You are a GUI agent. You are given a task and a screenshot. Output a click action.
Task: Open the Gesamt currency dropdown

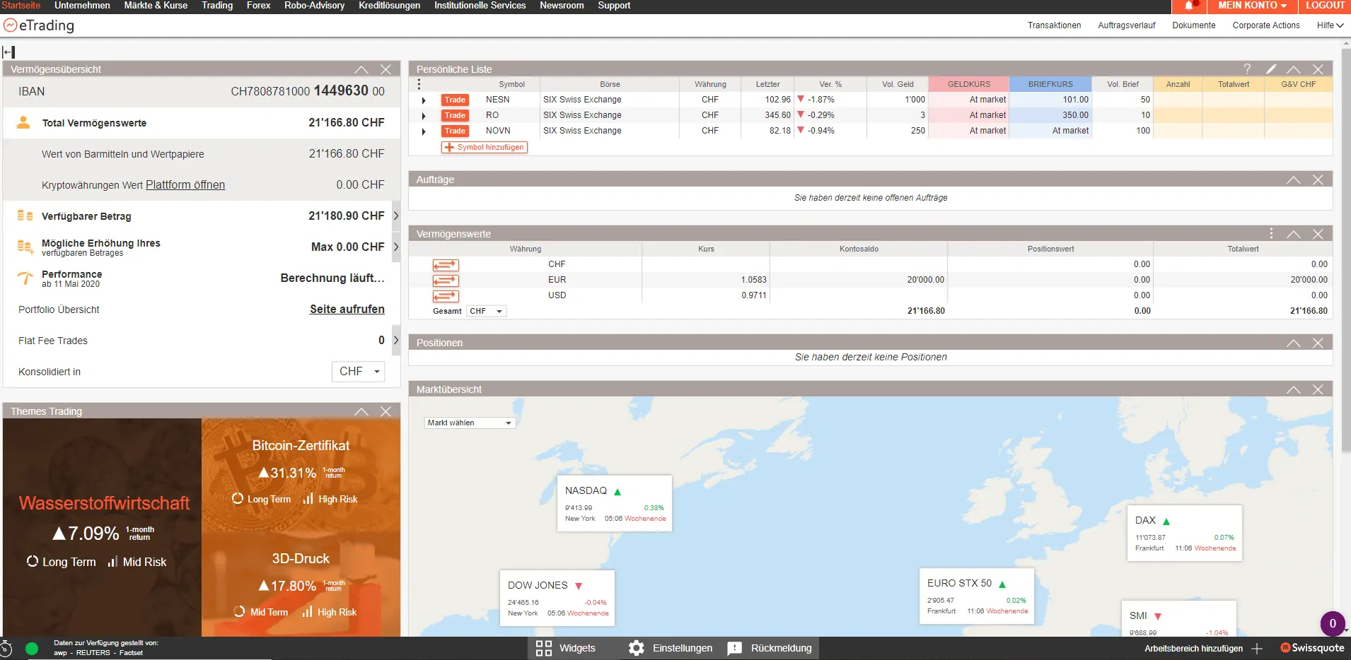pyautogui.click(x=486, y=311)
